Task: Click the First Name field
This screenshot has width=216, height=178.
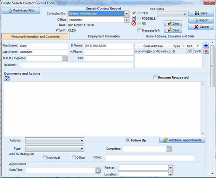Action: 43,46
